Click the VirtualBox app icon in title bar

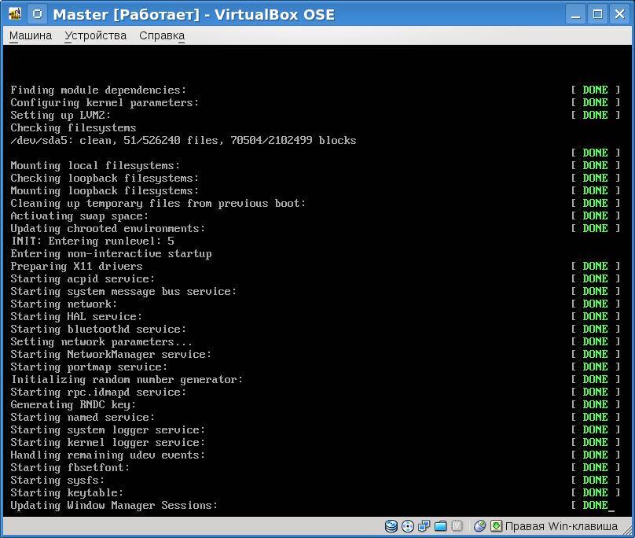15,14
